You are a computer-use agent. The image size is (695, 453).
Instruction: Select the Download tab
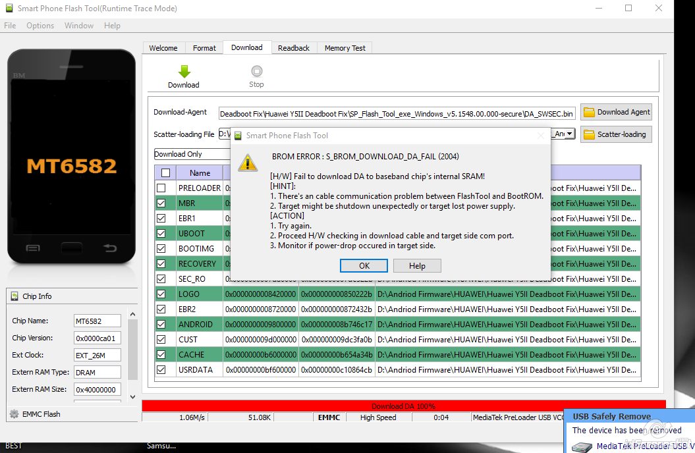click(247, 47)
